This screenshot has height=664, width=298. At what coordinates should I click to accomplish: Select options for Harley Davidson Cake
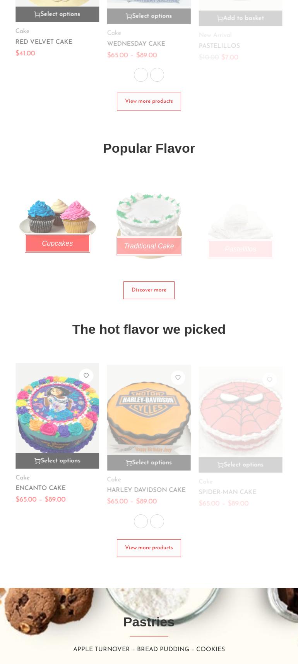pos(149,463)
